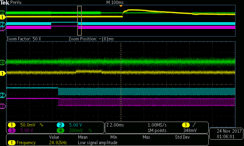The height and width of the screenshot is (146, 244).
Task: Click the 348mV trigger level readout
Action: pos(190,130)
